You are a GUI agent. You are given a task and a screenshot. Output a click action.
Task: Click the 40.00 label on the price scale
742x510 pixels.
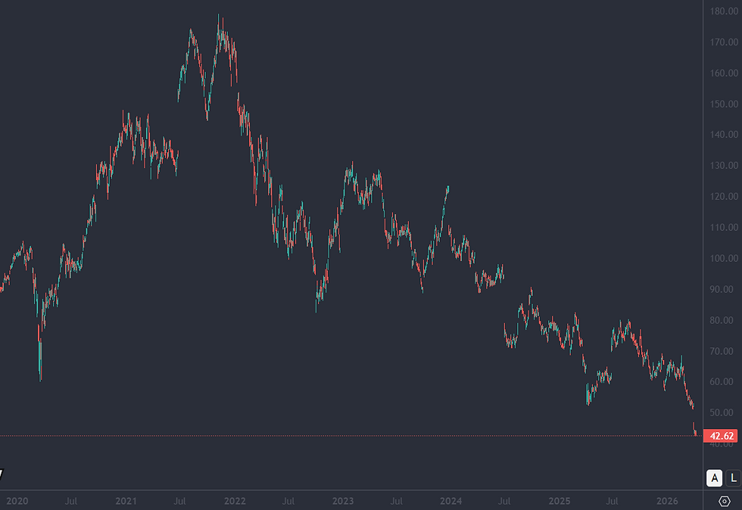[721, 445]
